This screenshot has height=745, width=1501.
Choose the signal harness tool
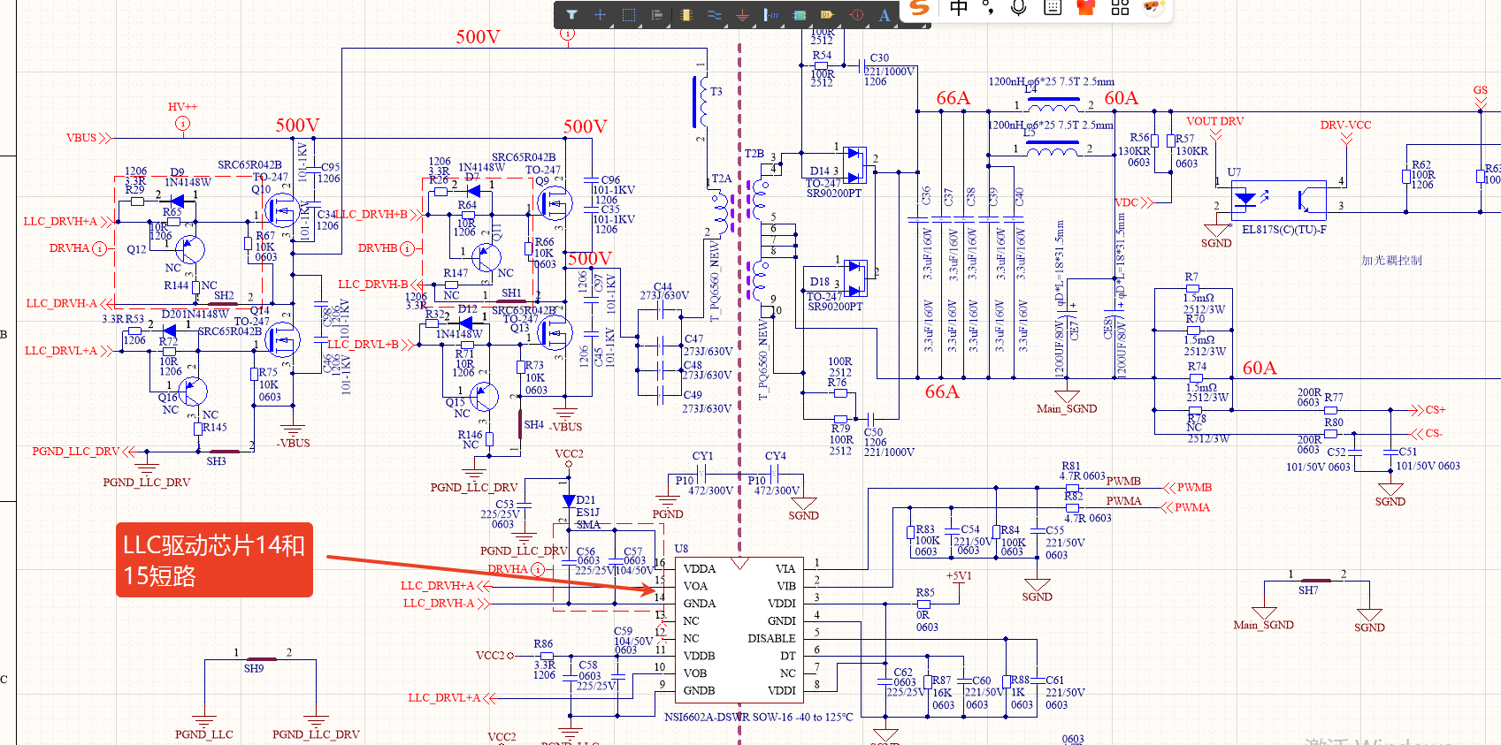pos(771,14)
